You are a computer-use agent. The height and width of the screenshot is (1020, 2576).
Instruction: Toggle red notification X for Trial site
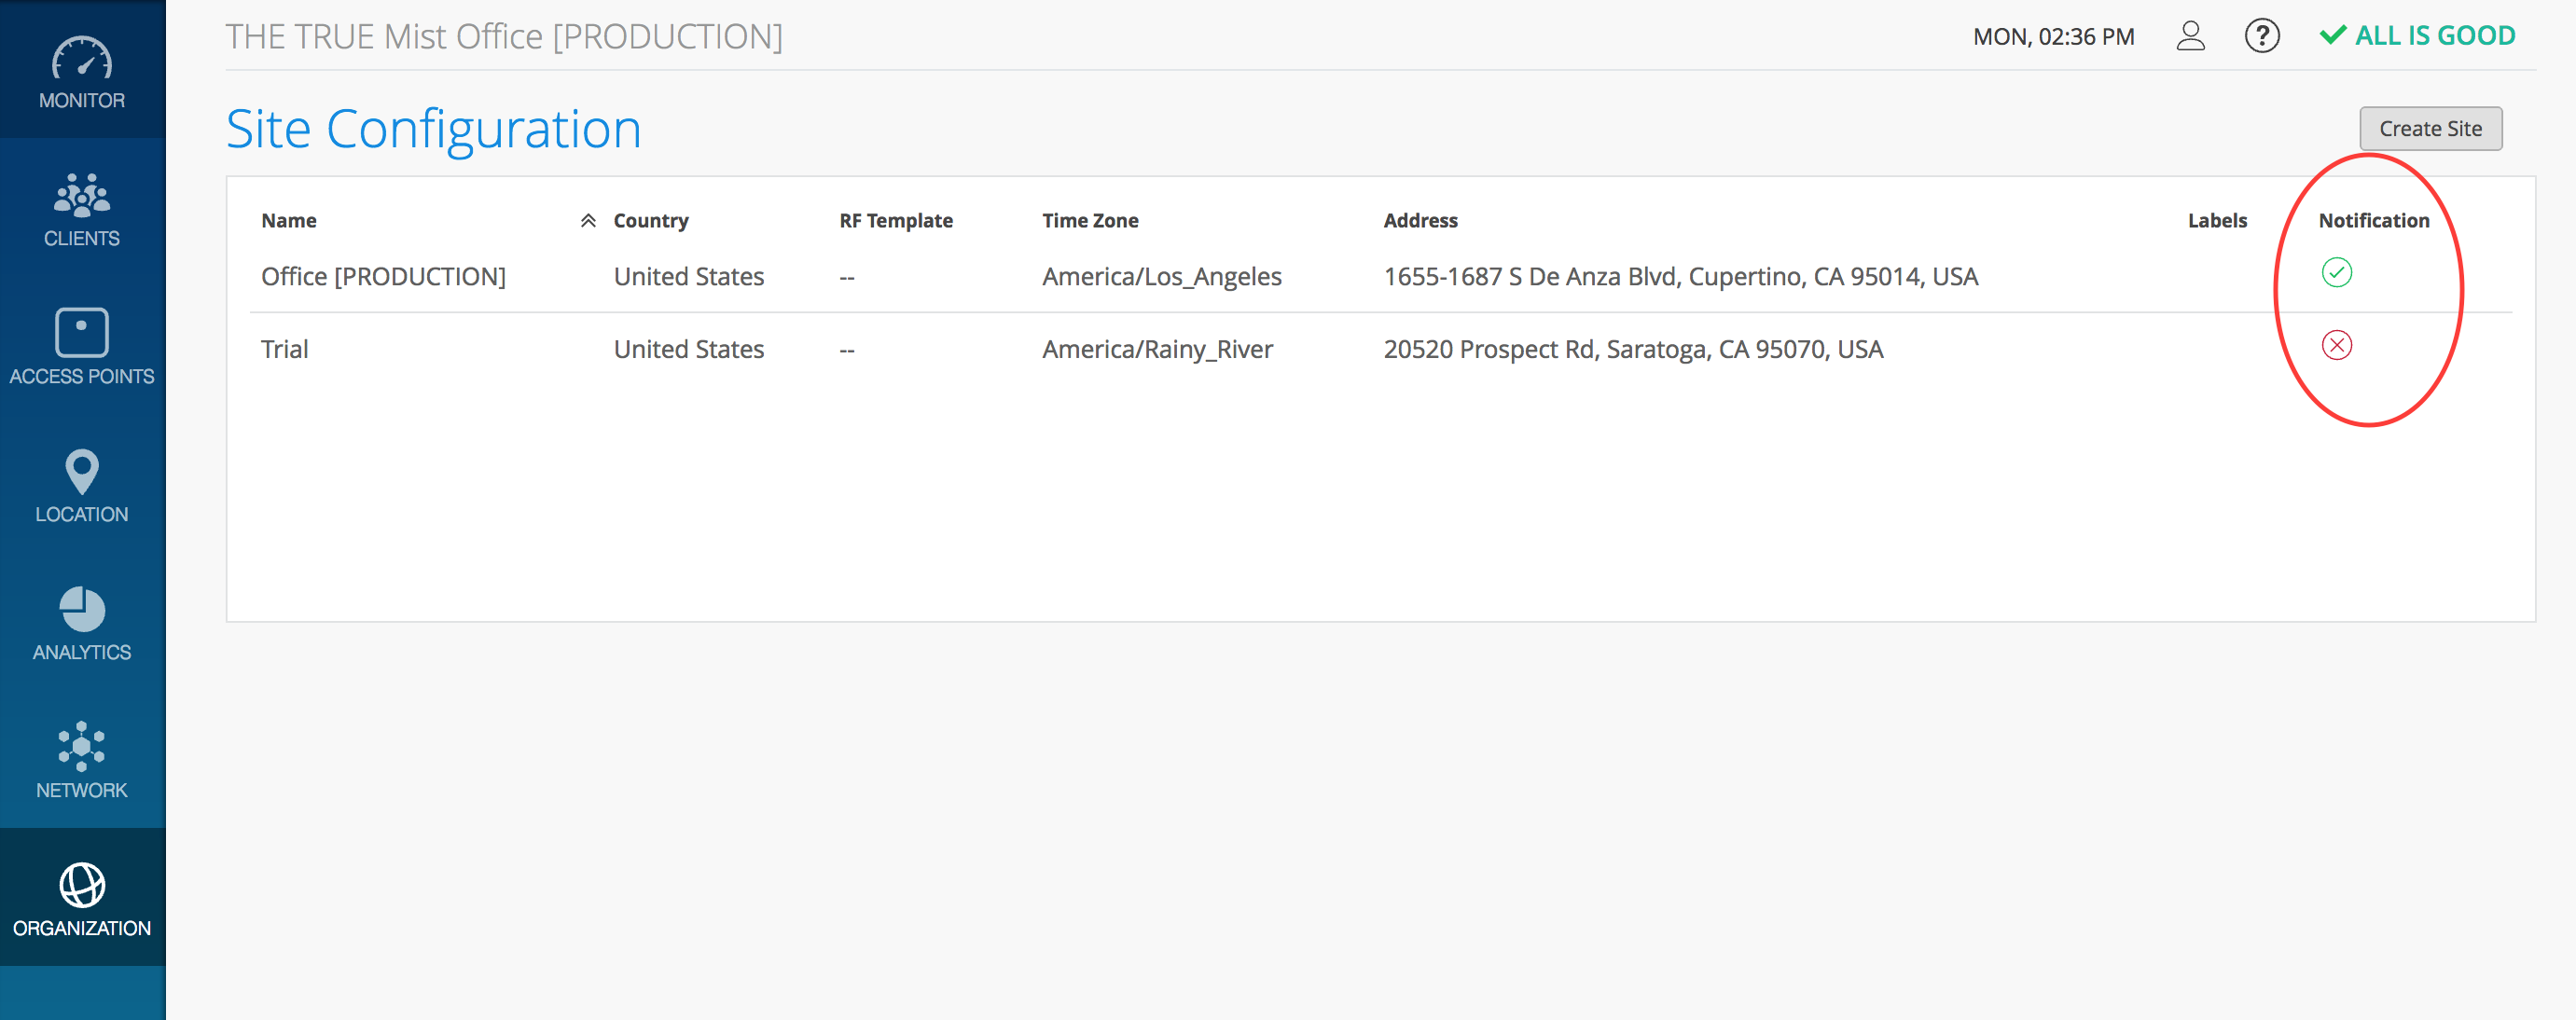(2336, 345)
